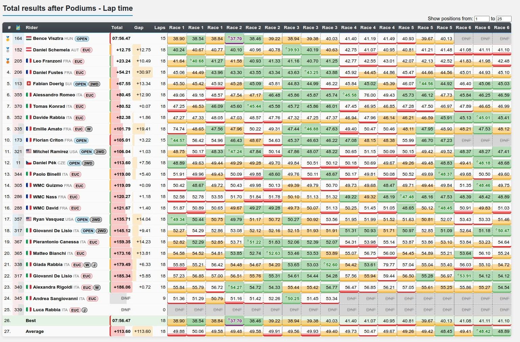Sort by the Gap column header
Image resolution: width=520 pixels, height=342 pixels.
pyautogui.click(x=139, y=28)
